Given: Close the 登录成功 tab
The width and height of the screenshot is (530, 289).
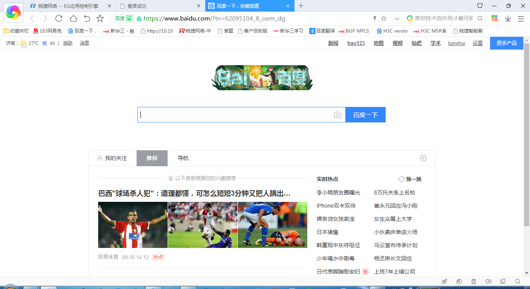Looking at the screenshot, I should 199,6.
